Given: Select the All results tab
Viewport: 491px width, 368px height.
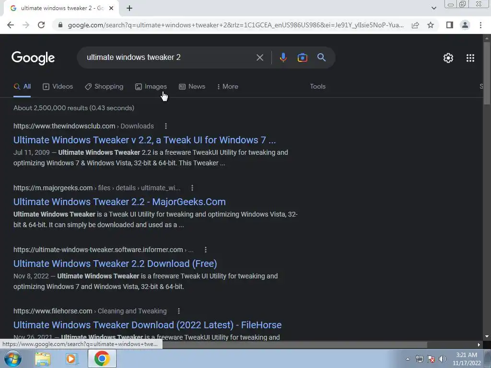Looking at the screenshot, I should 22,87.
